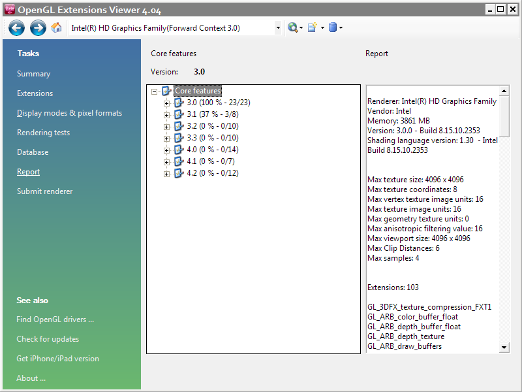This screenshot has width=522, height=392.
Task: Click the Renderer: Intel(R) HD Graphics Family line
Action: coord(432,101)
